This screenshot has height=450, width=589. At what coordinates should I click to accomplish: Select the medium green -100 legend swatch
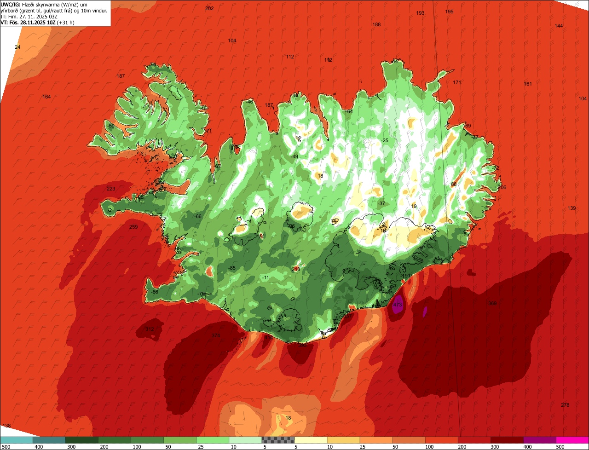point(147,440)
